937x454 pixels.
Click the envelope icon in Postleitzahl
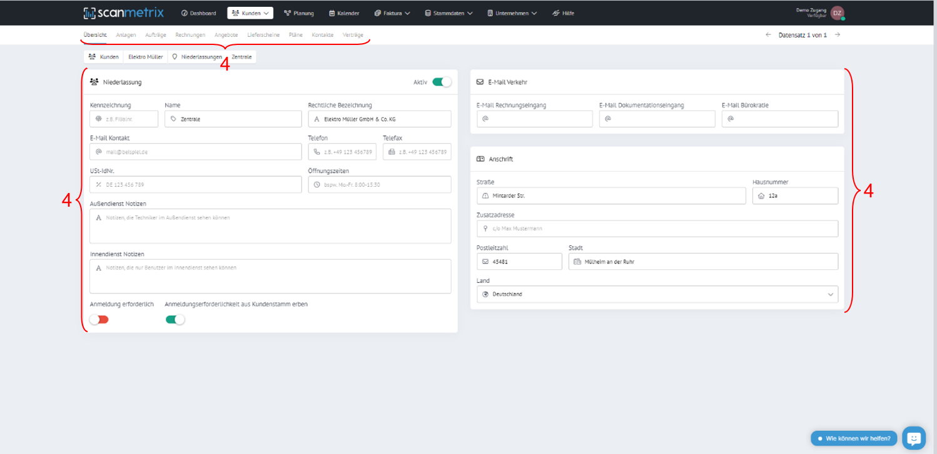[x=485, y=262]
